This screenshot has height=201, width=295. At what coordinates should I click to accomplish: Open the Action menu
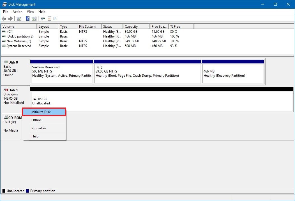coord(17,12)
